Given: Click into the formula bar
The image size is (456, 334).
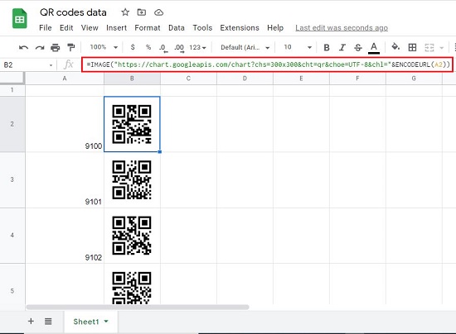Looking at the screenshot, I should click(267, 64).
